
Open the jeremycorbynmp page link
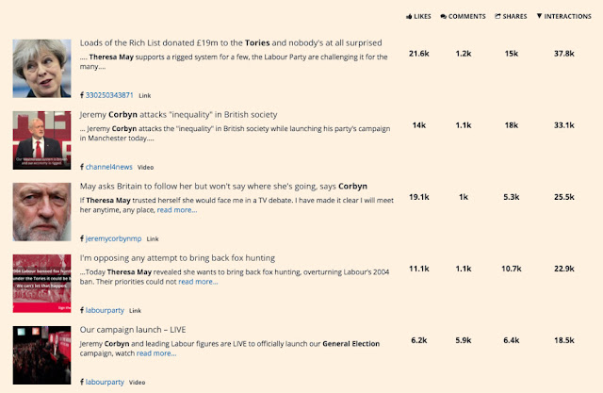point(114,238)
